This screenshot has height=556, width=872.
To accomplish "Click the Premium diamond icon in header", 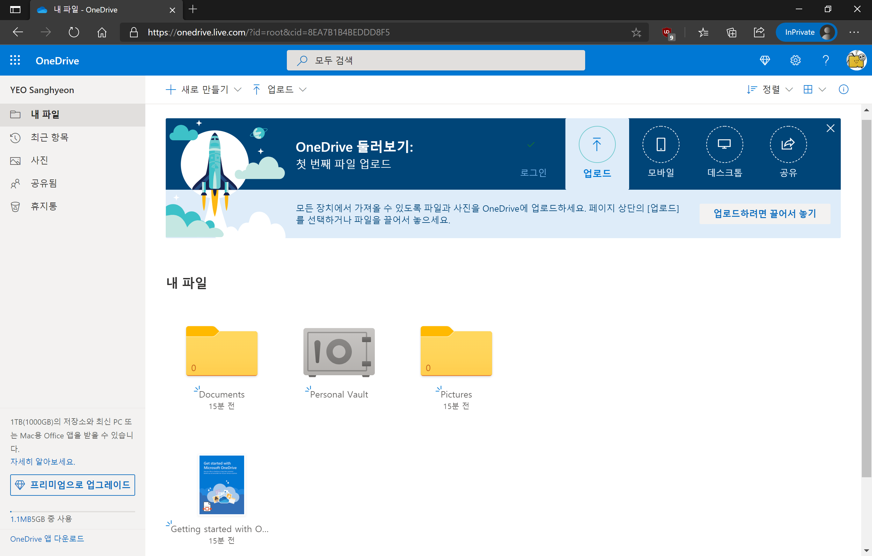I will click(x=765, y=60).
